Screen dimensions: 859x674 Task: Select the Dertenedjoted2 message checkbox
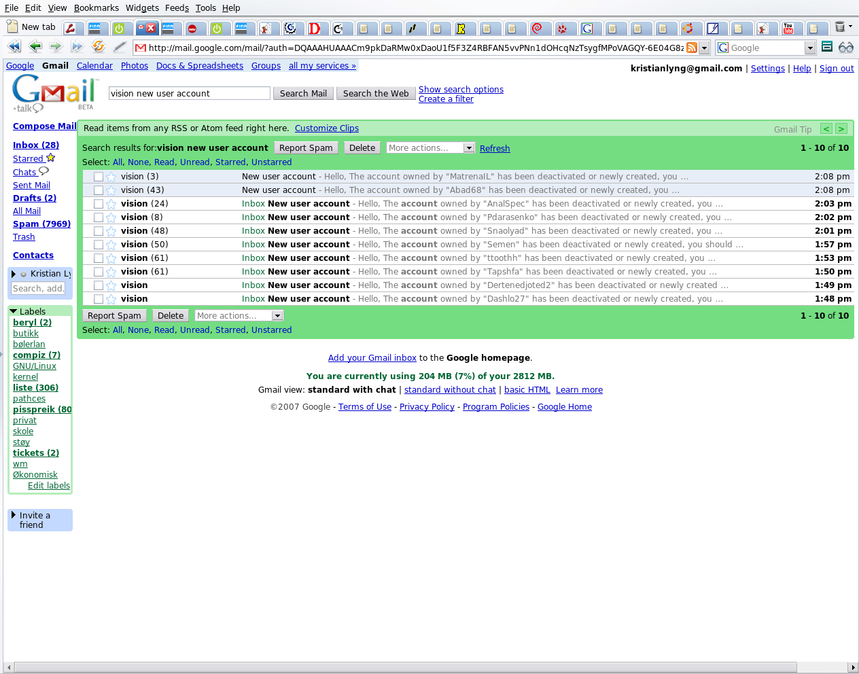99,285
